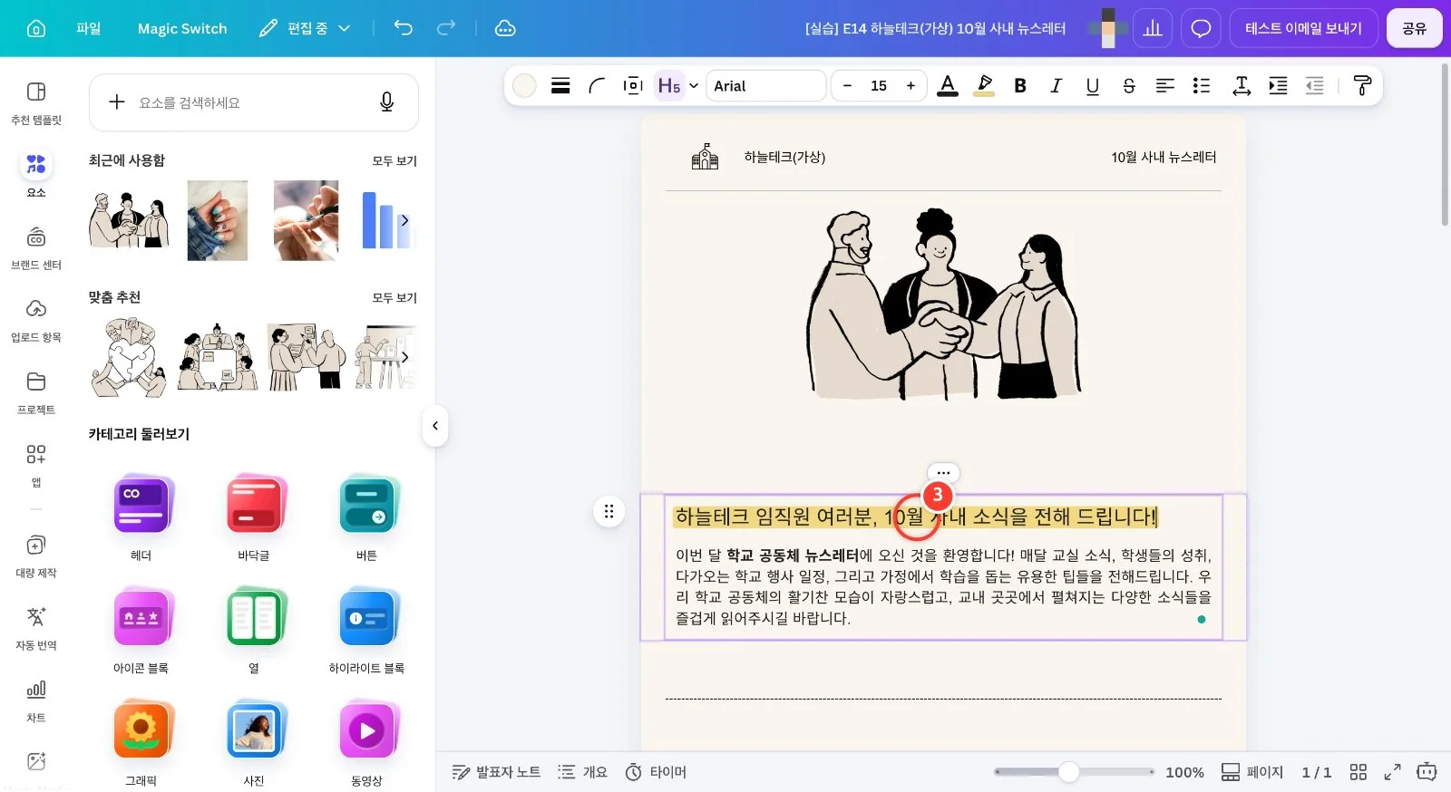Open background color swatch
This screenshot has height=792, width=1451.
click(x=524, y=85)
